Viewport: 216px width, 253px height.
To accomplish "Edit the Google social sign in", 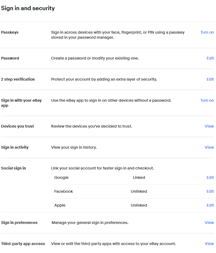I will (x=210, y=177).
